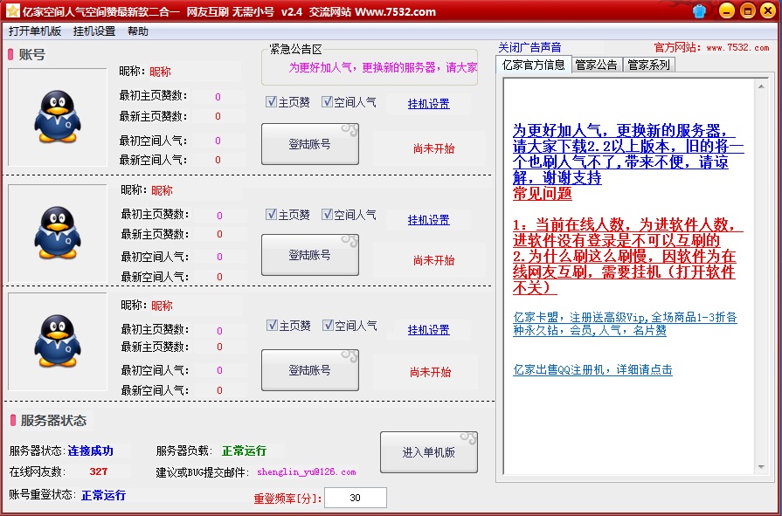Switch to the 管家公告 tab
782x516 pixels.
[x=597, y=65]
